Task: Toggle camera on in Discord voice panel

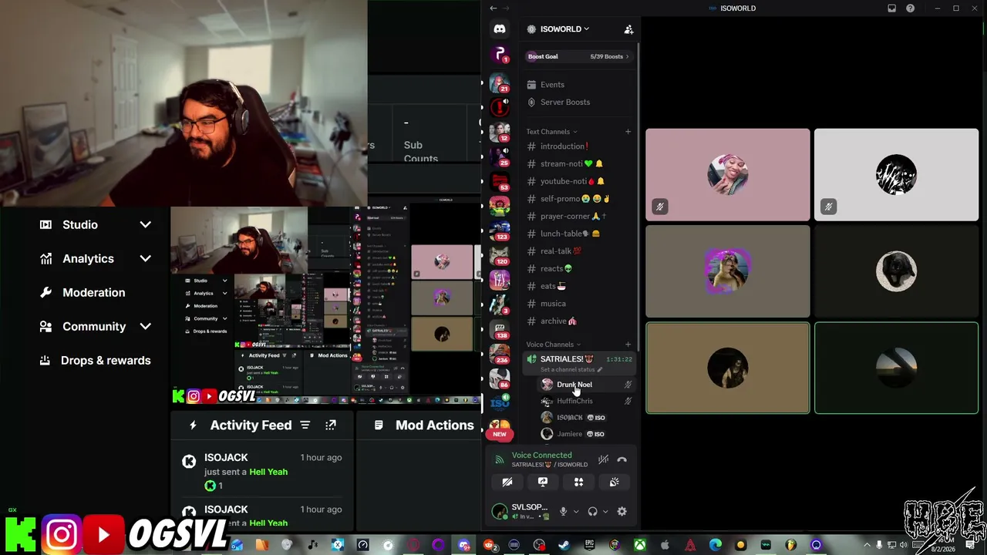Action: [507, 482]
